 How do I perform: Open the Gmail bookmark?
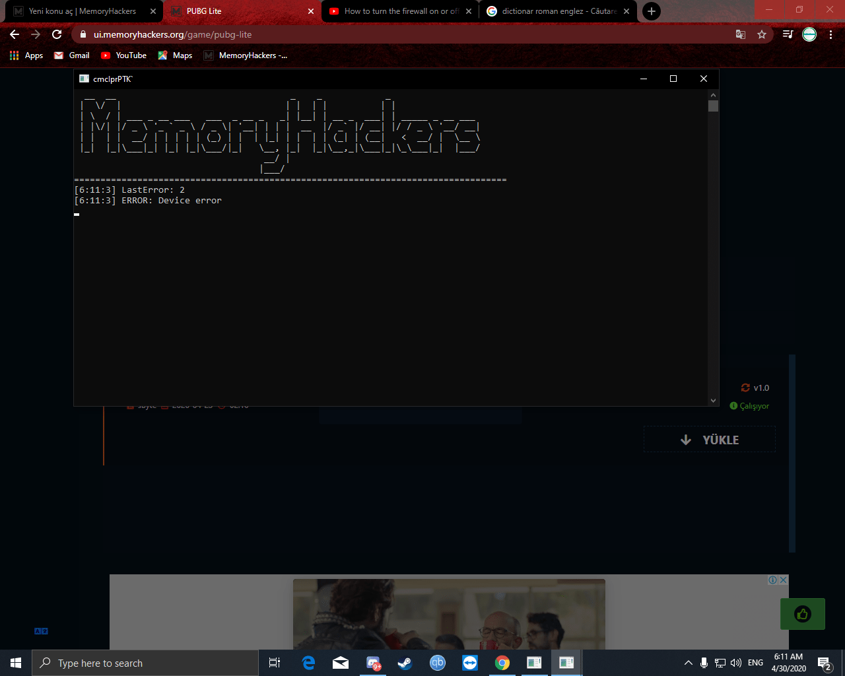[72, 55]
